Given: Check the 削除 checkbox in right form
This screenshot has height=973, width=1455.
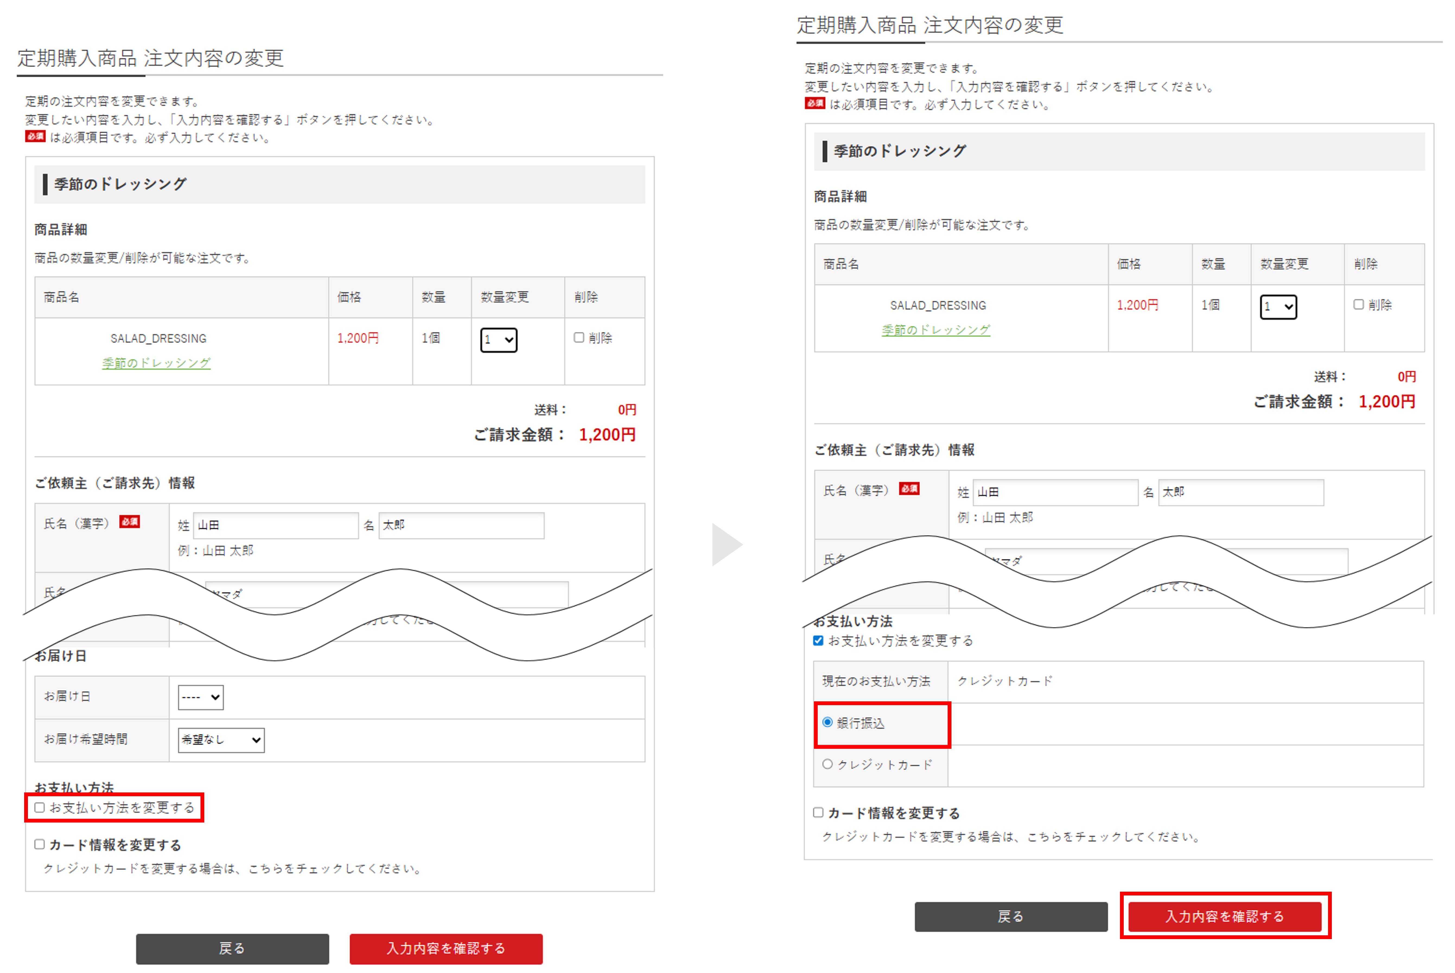Looking at the screenshot, I should click(1358, 304).
